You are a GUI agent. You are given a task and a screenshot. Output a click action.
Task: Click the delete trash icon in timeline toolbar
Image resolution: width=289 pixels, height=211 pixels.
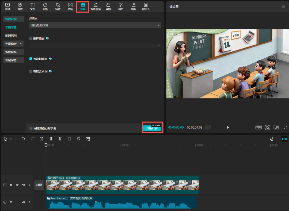[69, 139]
